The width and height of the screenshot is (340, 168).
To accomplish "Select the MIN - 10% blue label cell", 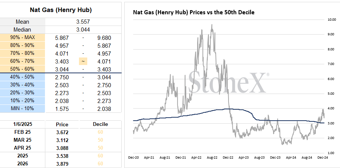I will [x=22, y=109].
